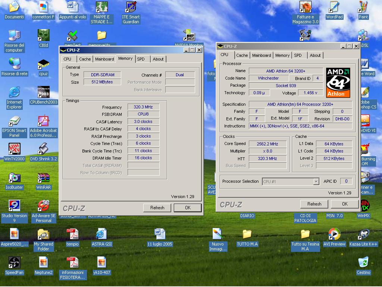The width and height of the screenshot is (382, 287).
Task: Open Mainboard tab in right CPU-Z window
Action: (x=262, y=55)
